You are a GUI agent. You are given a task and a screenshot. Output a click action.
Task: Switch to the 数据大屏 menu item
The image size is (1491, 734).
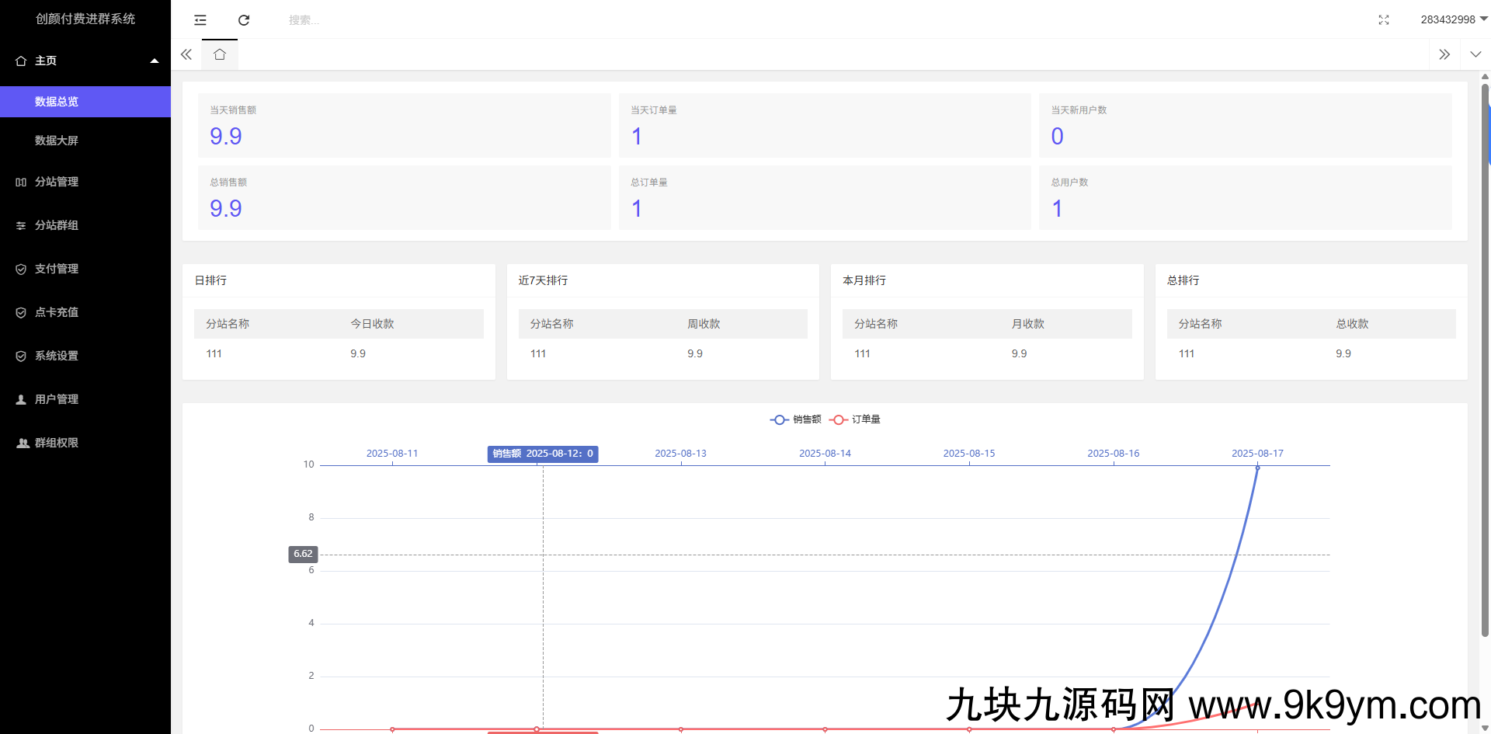pyautogui.click(x=56, y=140)
